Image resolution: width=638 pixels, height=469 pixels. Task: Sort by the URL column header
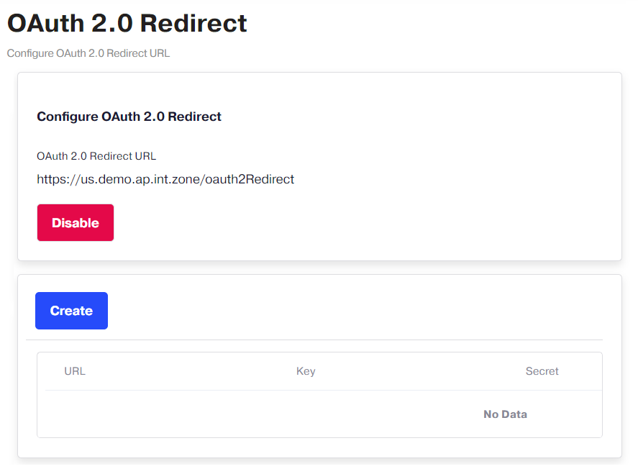click(x=75, y=371)
